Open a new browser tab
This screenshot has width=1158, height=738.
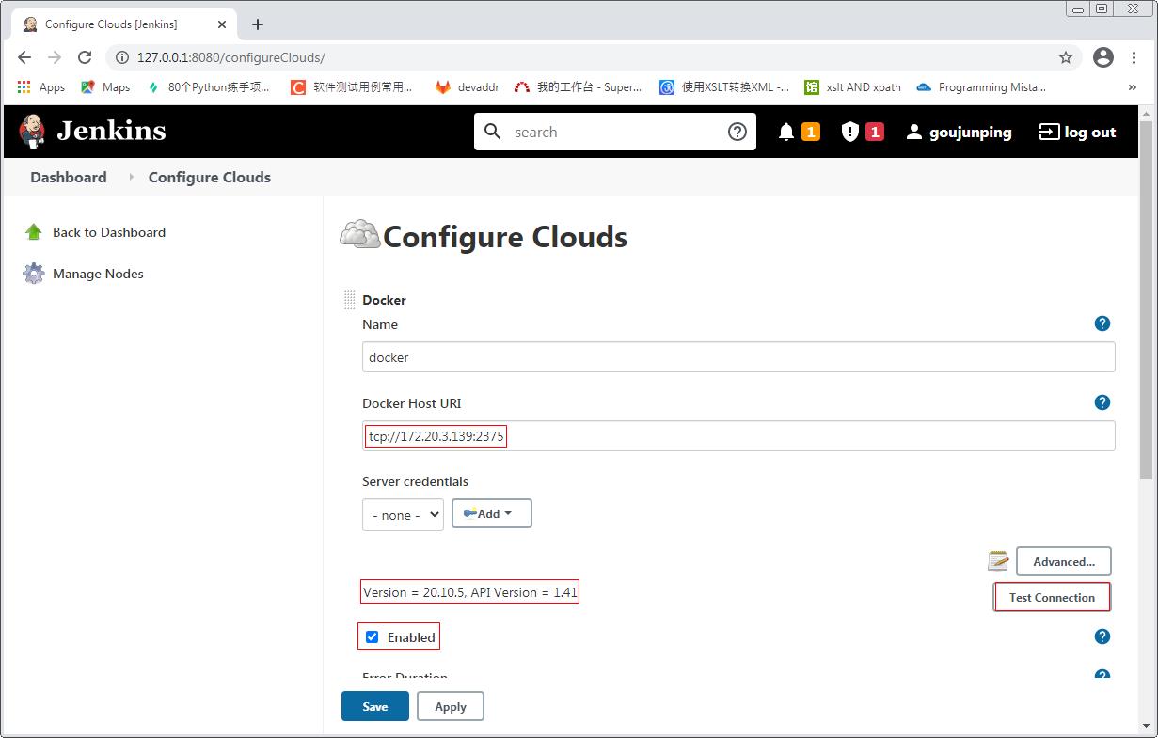pyautogui.click(x=258, y=24)
